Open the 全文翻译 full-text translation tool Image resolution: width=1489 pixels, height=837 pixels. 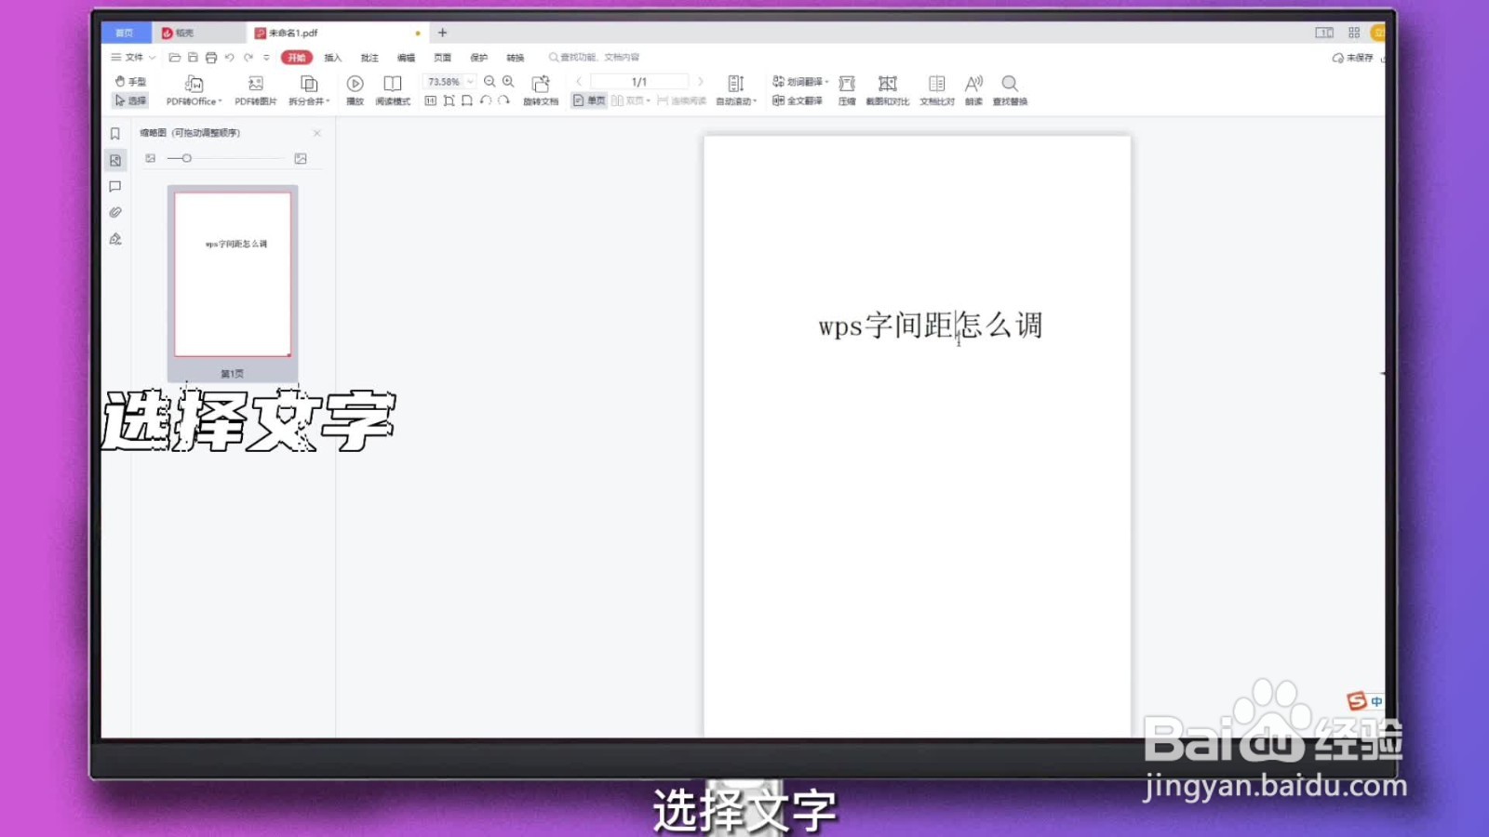pyautogui.click(x=798, y=100)
